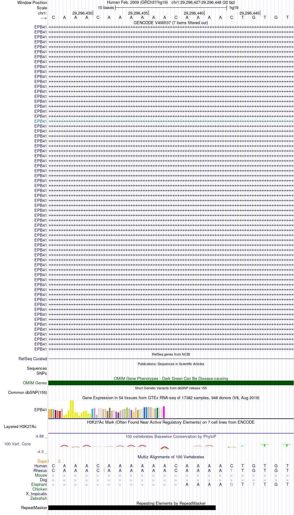Viewport: 294px width, 515px height.
Task: Open the 100 Vert. Cons track label
Action: (17, 444)
